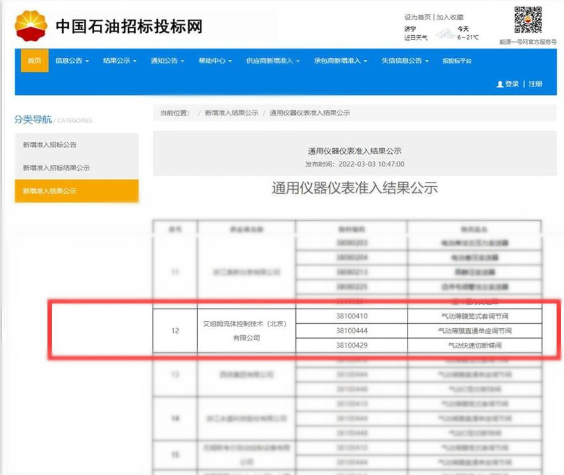Click the 注册 register link
Viewport: 564px width, 475px height.
tap(535, 84)
